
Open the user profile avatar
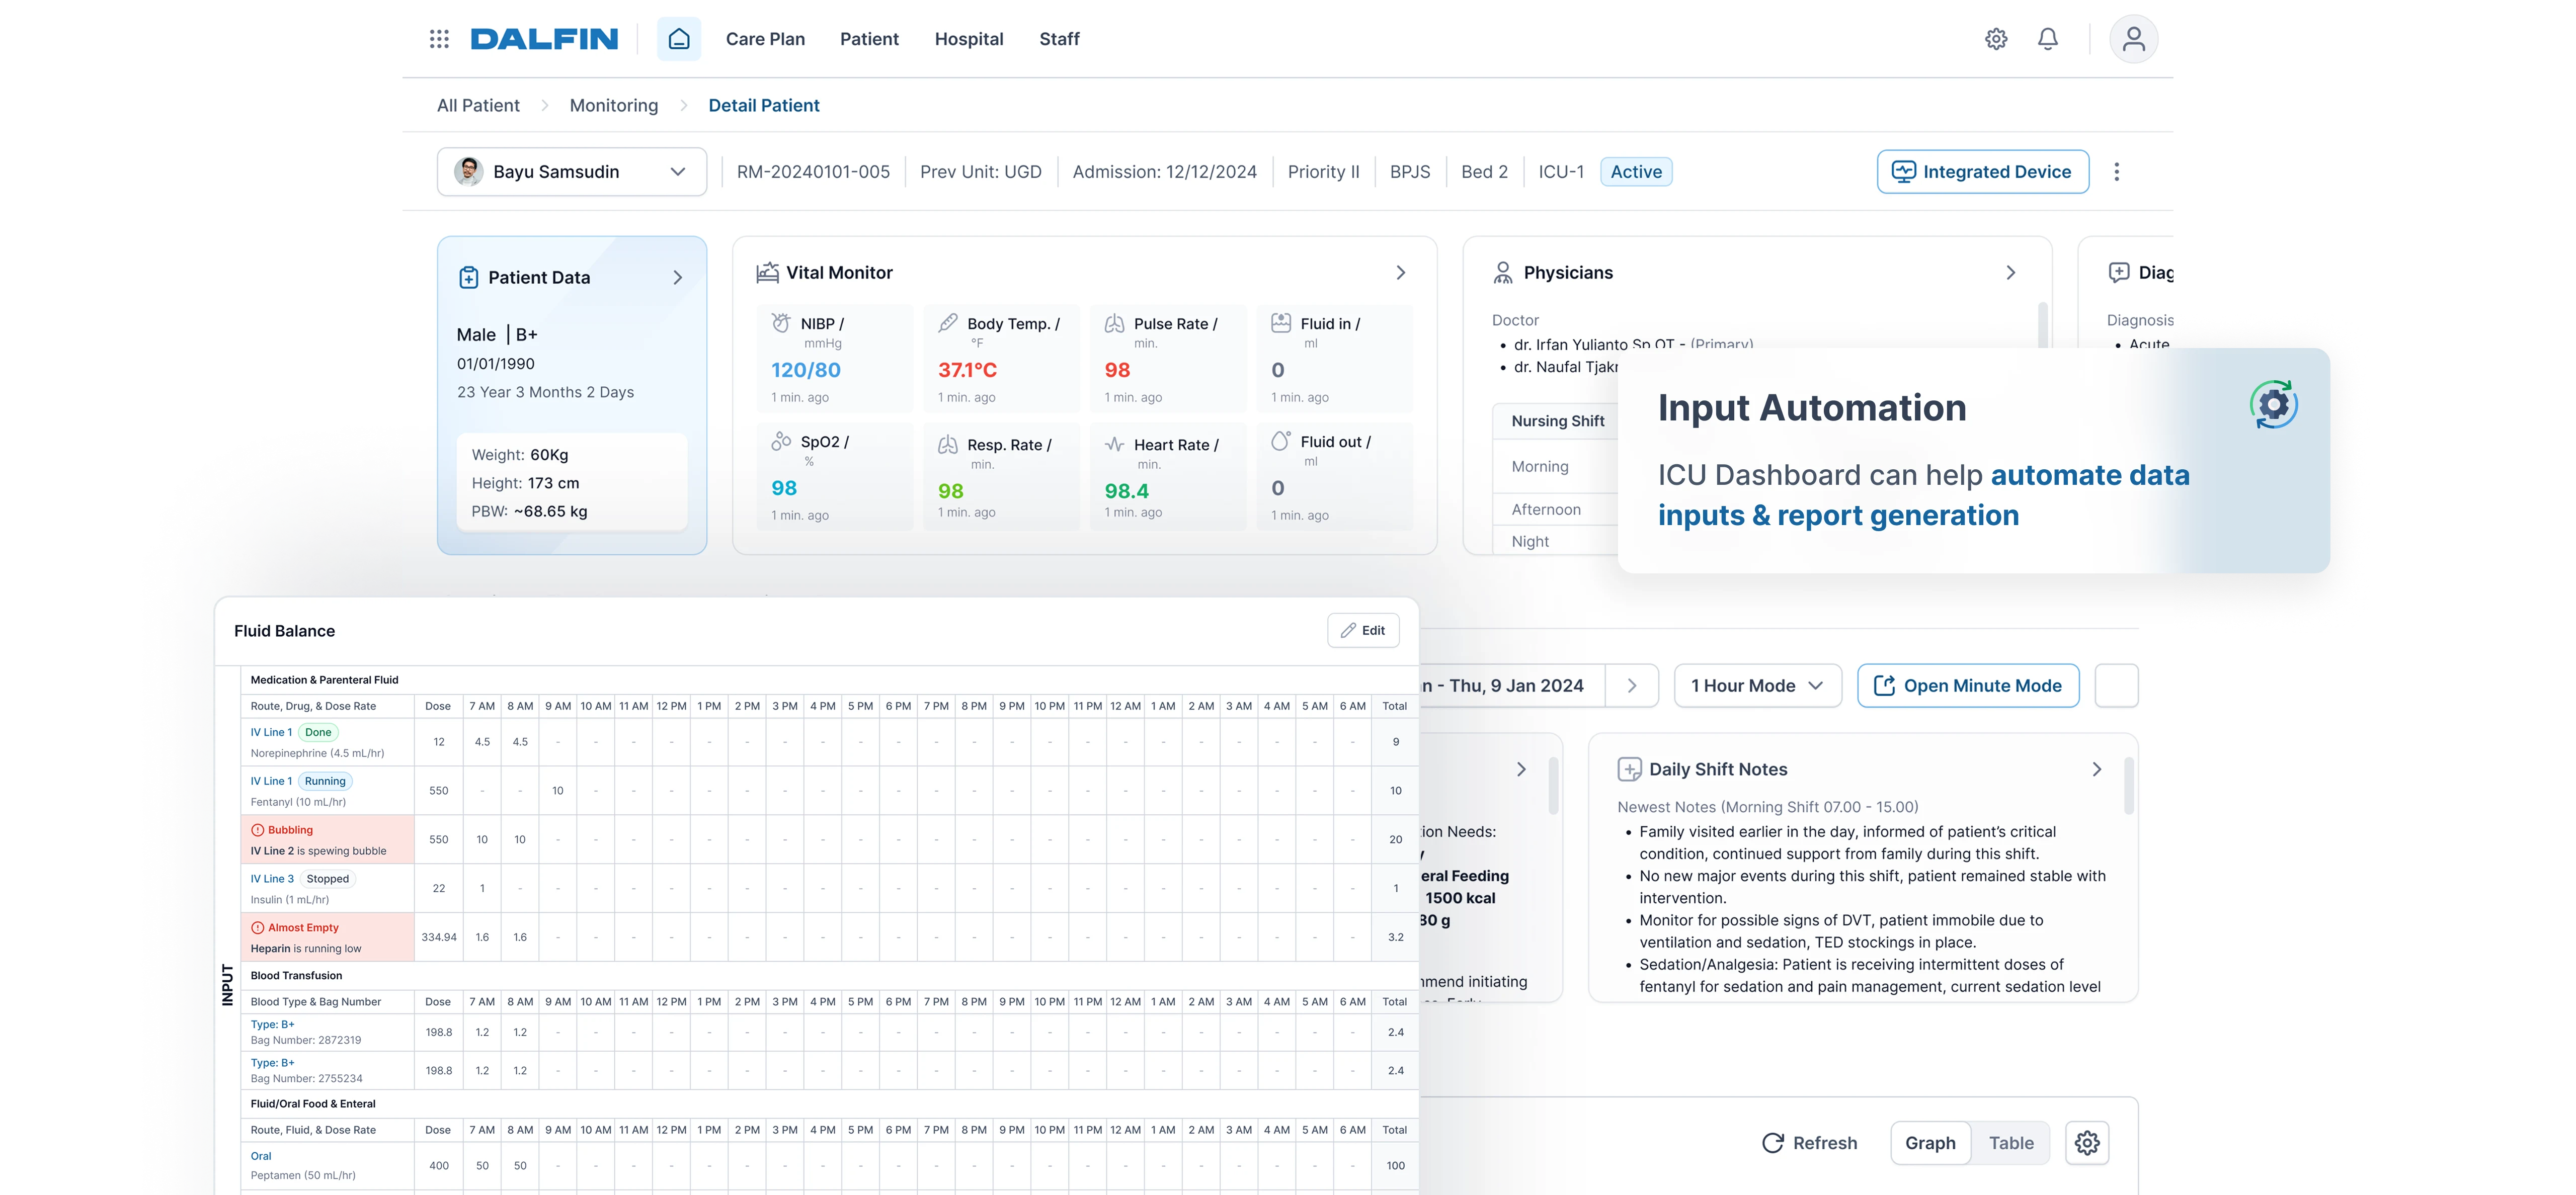(x=2133, y=39)
